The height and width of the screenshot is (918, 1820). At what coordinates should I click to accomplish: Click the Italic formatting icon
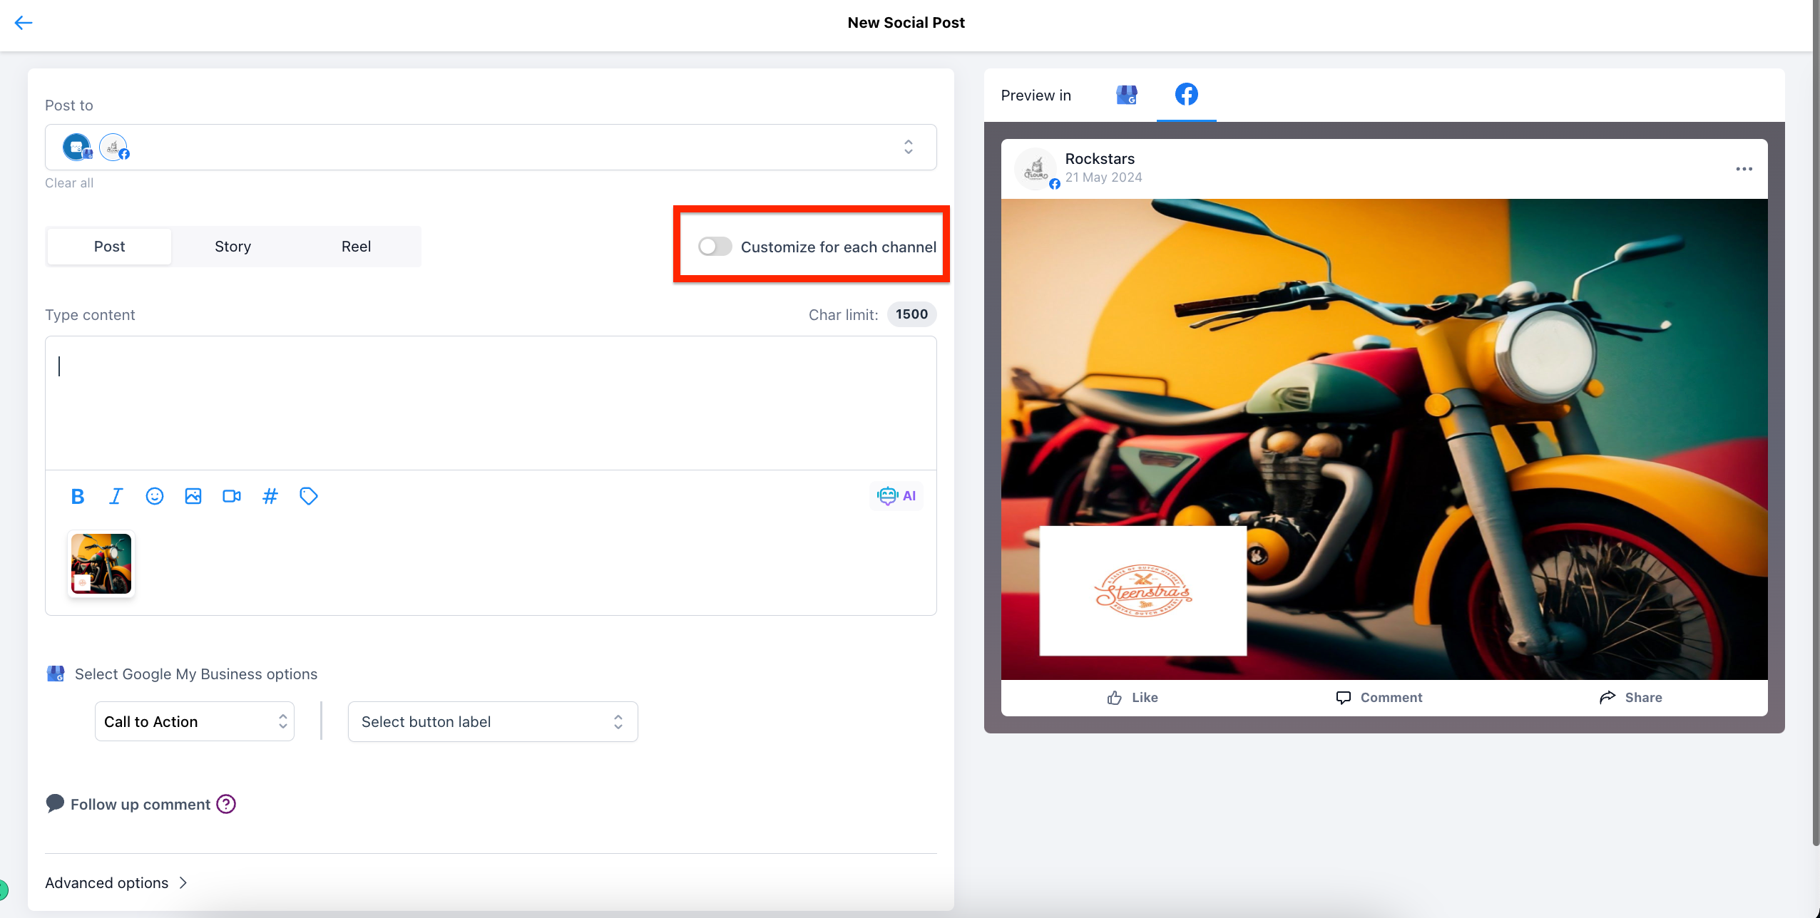pos(116,495)
